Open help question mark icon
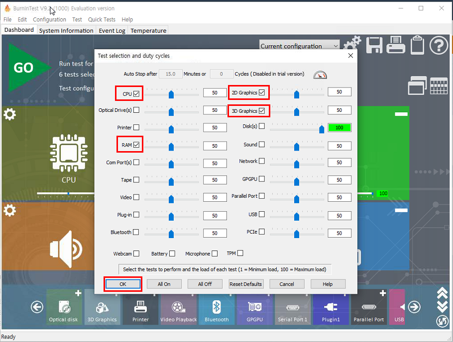 [x=439, y=45]
